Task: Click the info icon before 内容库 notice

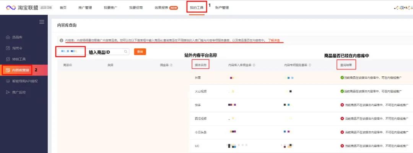Action: [x=61, y=40]
